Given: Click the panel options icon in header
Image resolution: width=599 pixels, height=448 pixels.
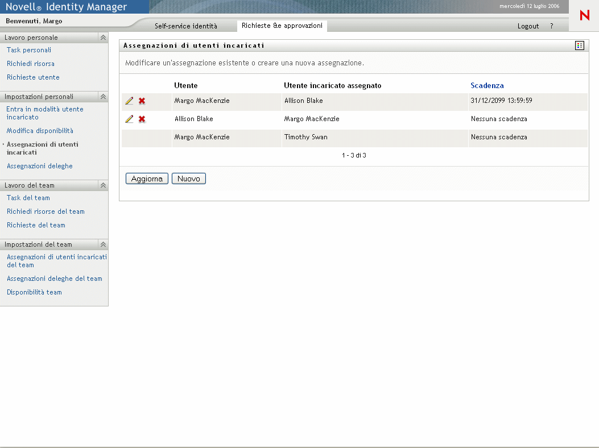Looking at the screenshot, I should point(580,45).
